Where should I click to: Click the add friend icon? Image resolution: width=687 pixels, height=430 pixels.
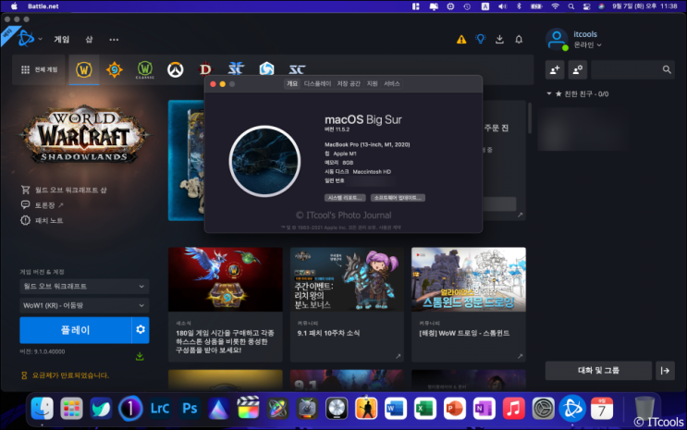tap(555, 69)
